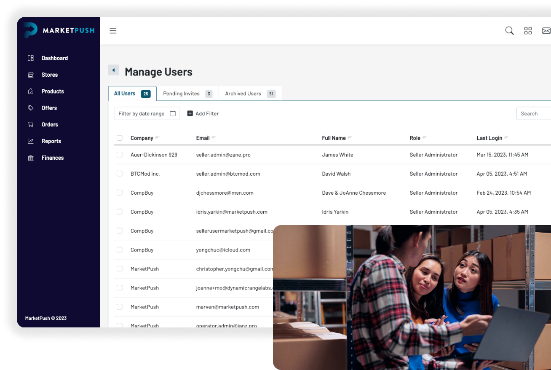This screenshot has height=370, width=551.
Task: Check the Auer-Dickinson 929 row checkbox
Action: (x=120, y=155)
